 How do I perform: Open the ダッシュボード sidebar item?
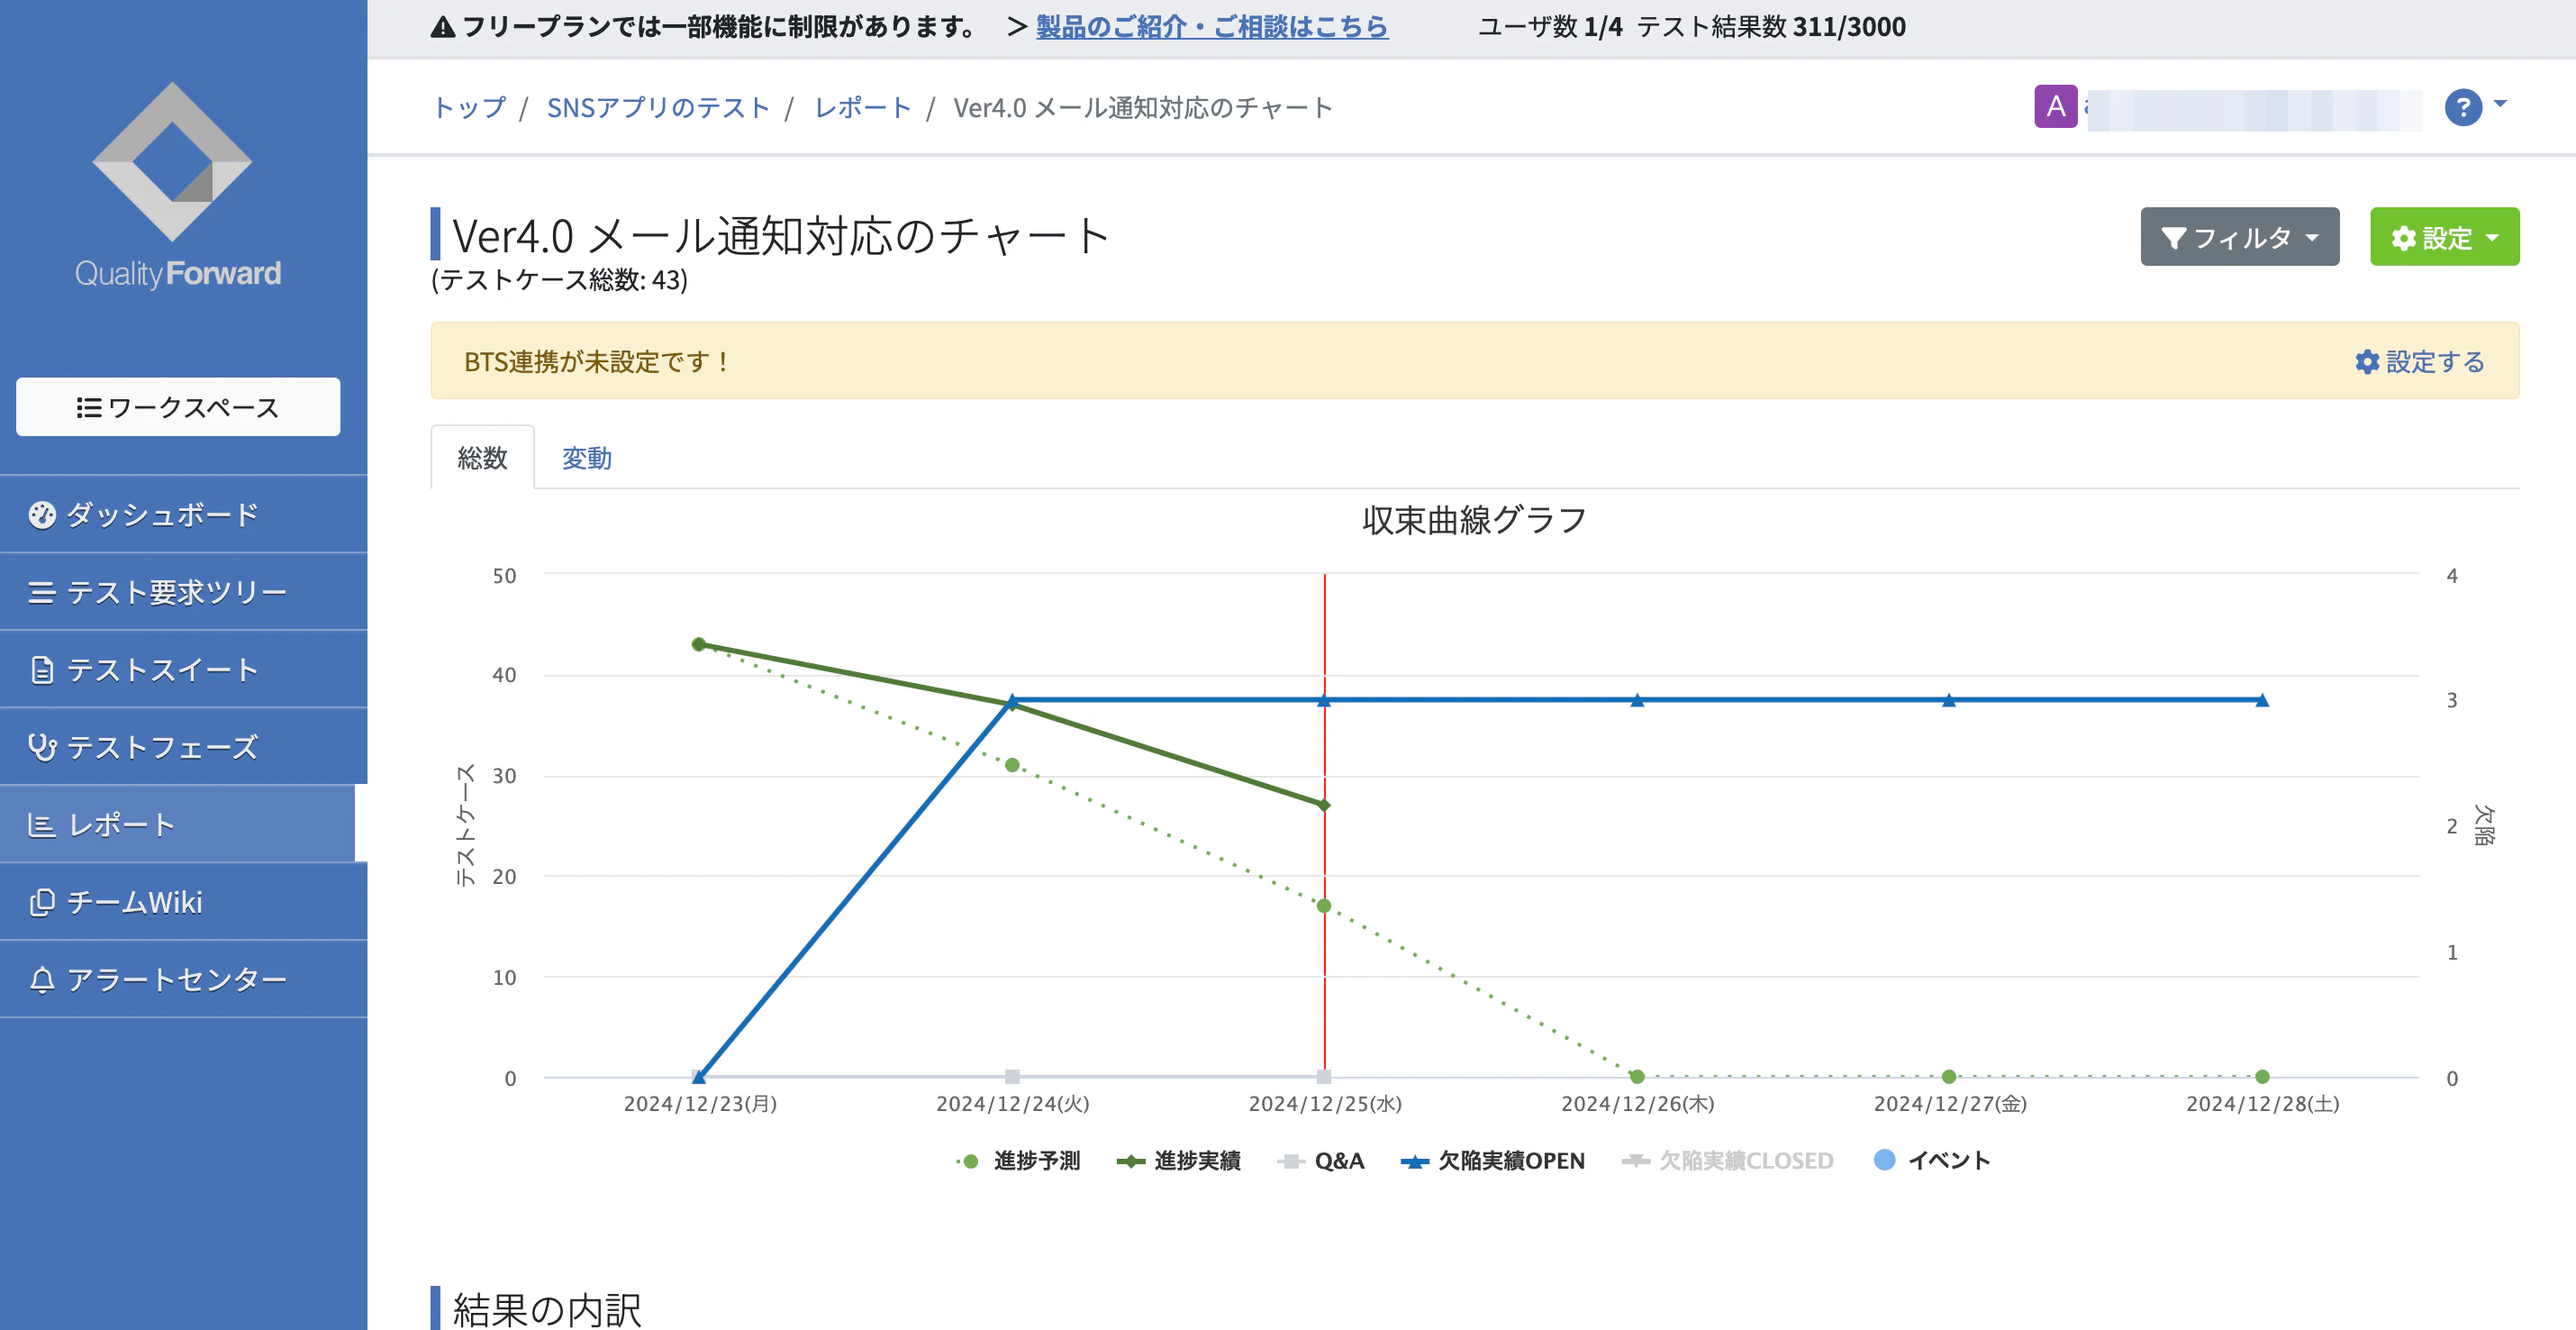pyautogui.click(x=161, y=515)
